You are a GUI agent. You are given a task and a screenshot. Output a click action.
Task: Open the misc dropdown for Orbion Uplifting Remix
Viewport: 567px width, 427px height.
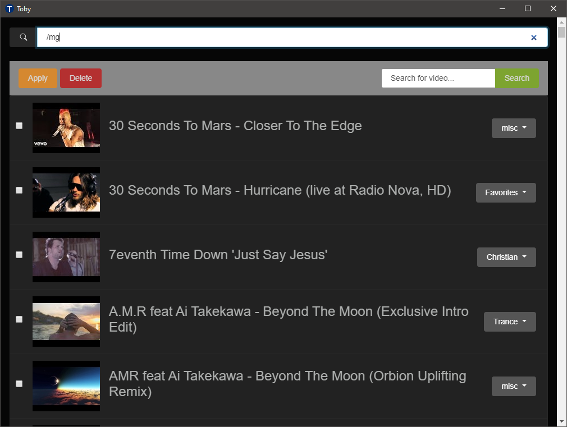[x=514, y=386]
